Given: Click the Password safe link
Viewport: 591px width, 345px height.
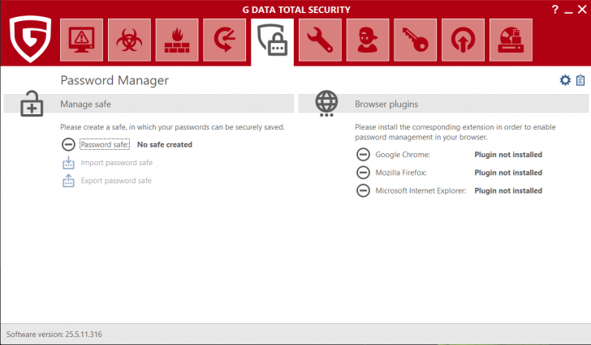Looking at the screenshot, I should tap(105, 144).
